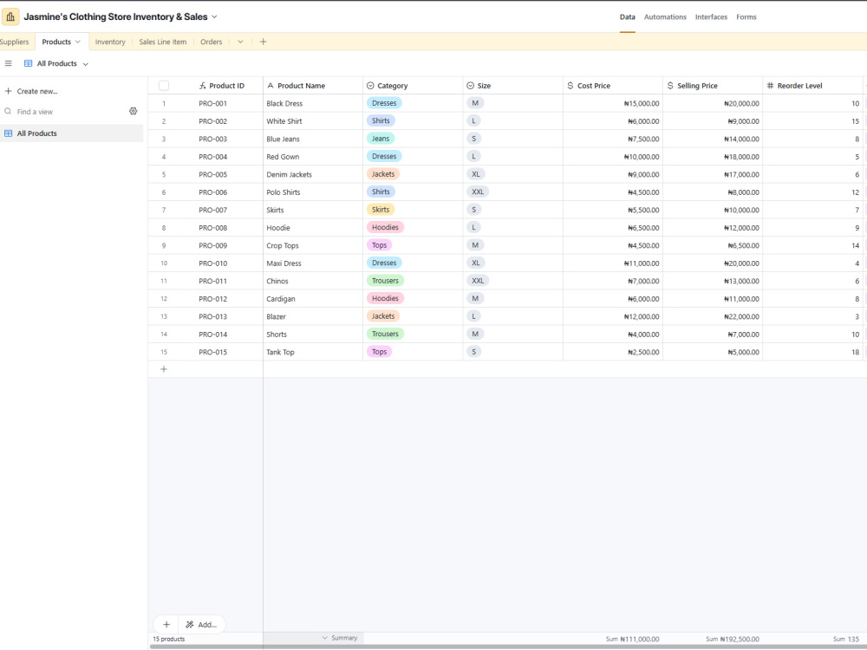Select the PRO-014 Product ID cell

coord(213,335)
